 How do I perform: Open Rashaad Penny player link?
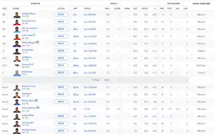tap(29, 130)
